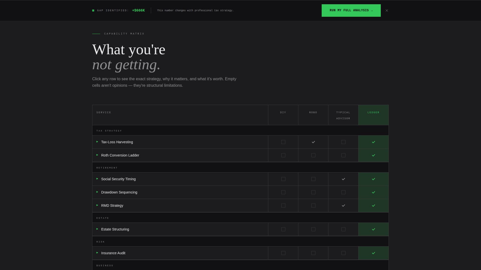
Task: Click the DIY empty box for Roth Conversion Ladder
Action: (x=283, y=155)
